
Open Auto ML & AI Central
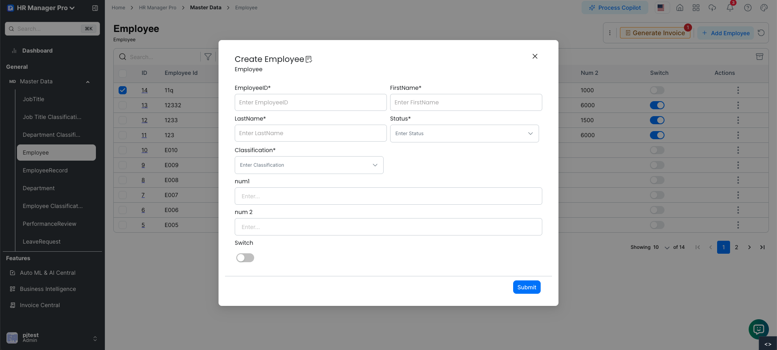coord(47,273)
